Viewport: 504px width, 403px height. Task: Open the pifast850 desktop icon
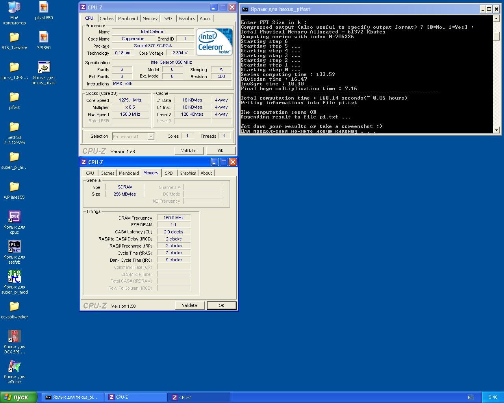[44, 11]
